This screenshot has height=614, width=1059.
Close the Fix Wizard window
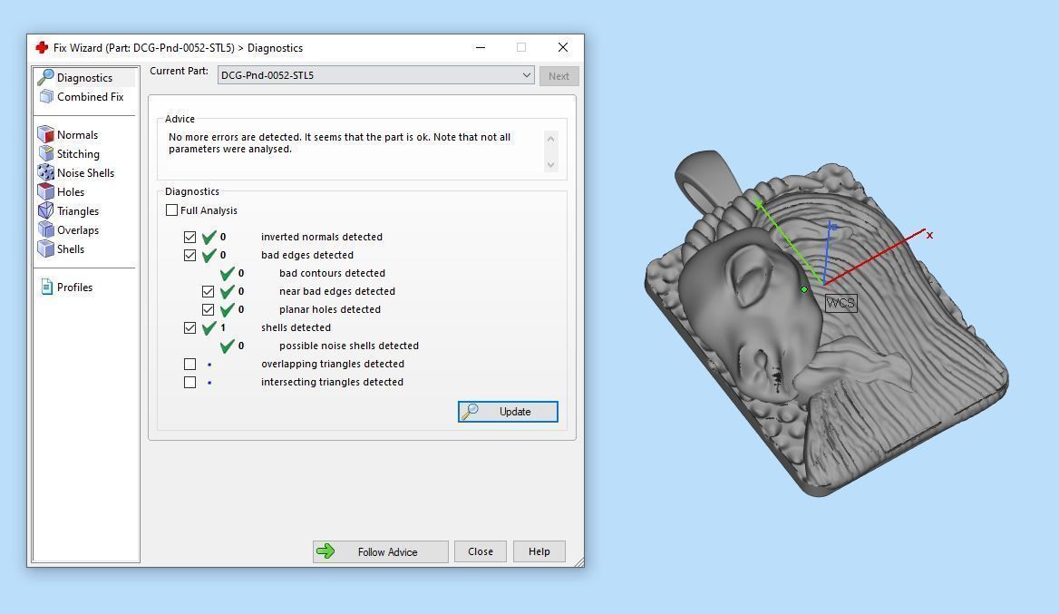pos(562,47)
